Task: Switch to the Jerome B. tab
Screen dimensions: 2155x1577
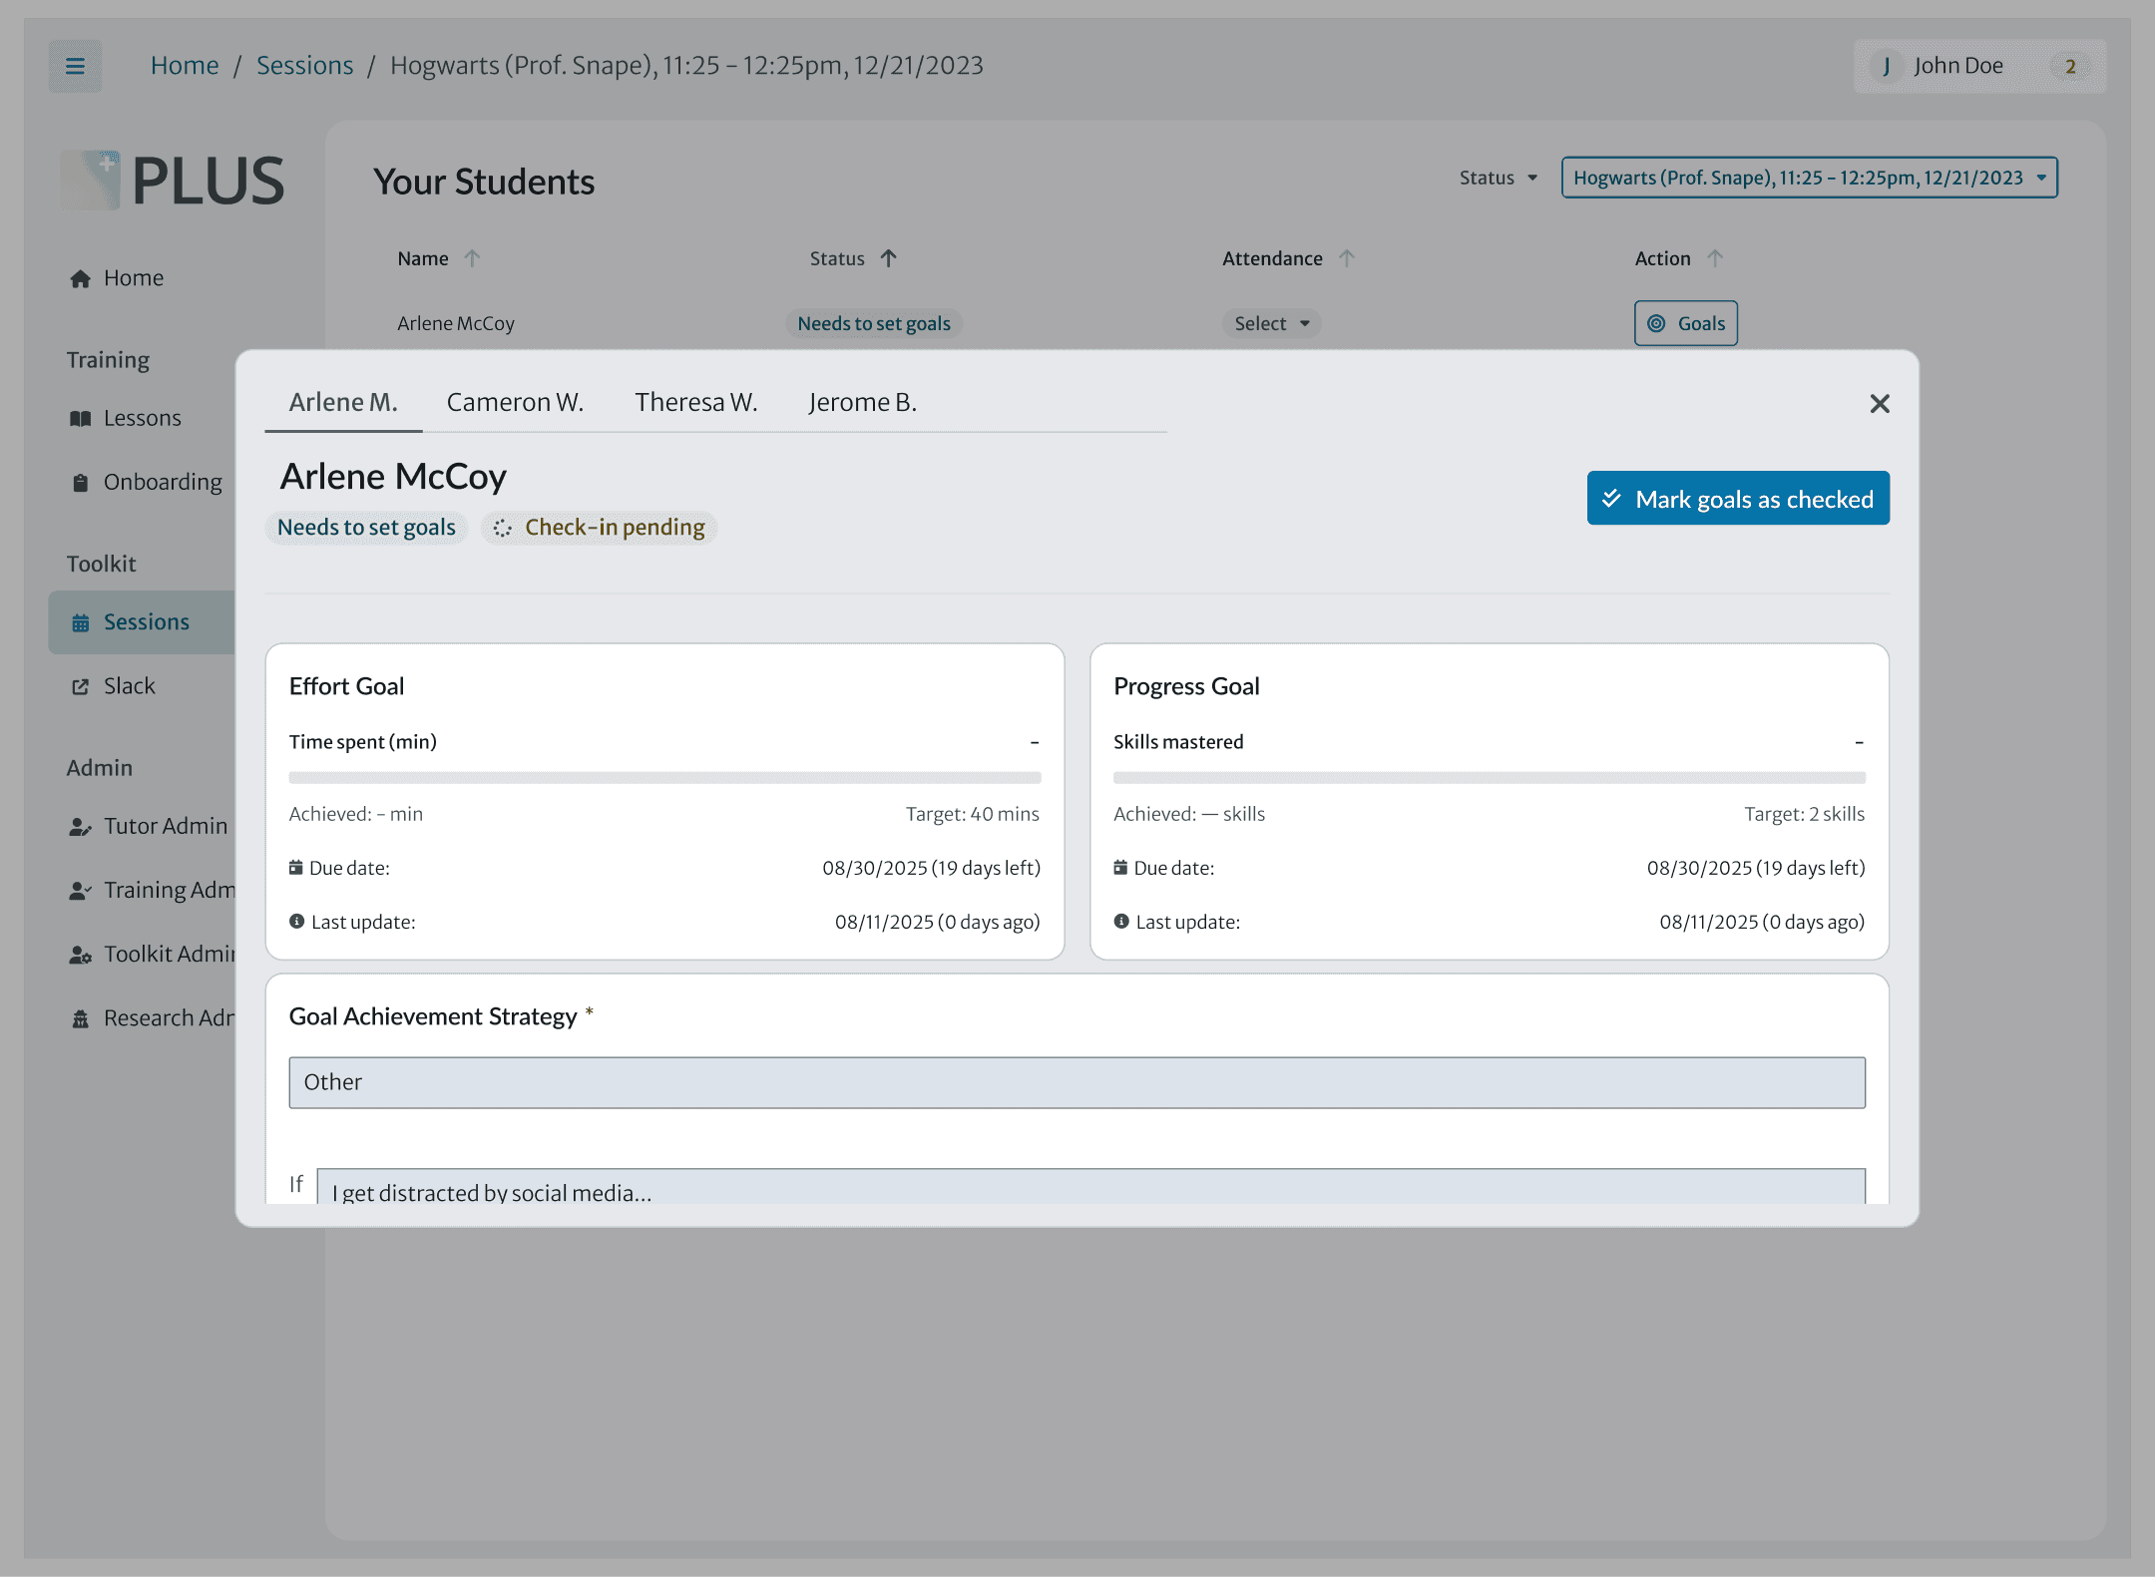Action: [862, 402]
